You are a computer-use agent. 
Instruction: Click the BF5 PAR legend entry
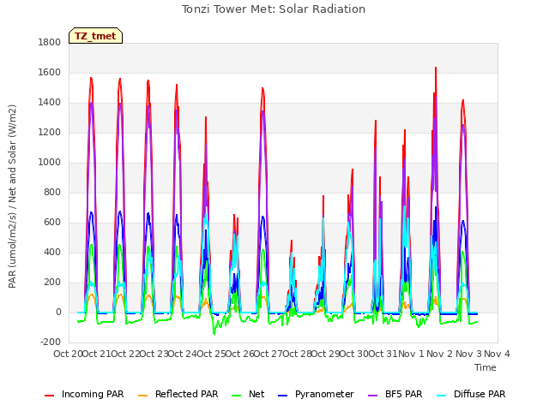coord(395,394)
